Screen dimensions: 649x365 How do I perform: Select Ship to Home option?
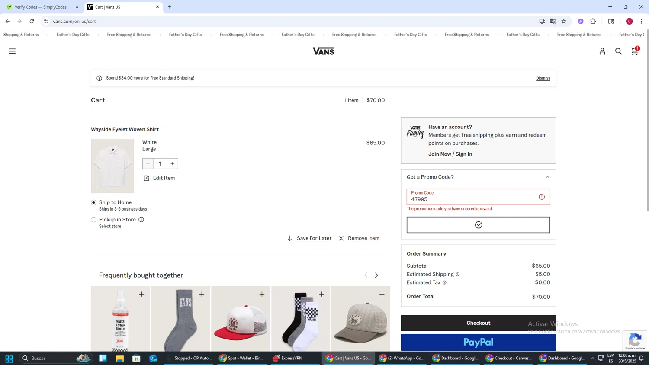tap(93, 202)
